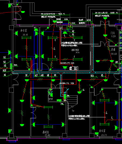Image resolution: width=122 pixels, height=144 pixels.
Task: Select the N18 circuit label
Action: pos(42,76)
